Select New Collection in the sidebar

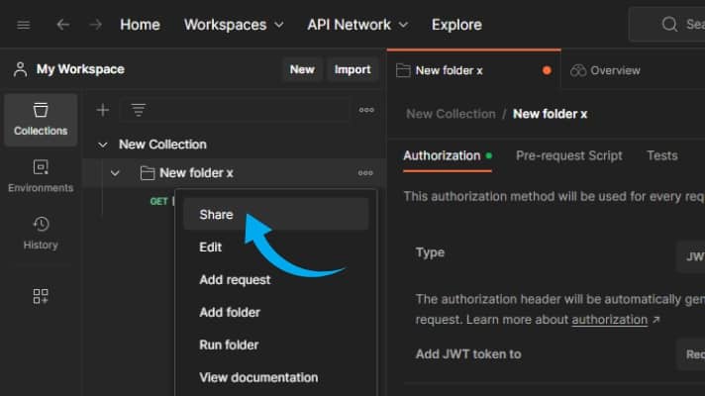pyautogui.click(x=162, y=145)
